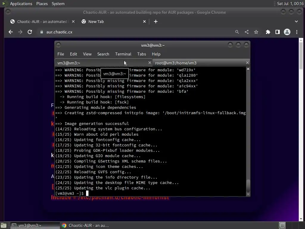
Task: Open Chrome extensions puzzle icon
Action: pyautogui.click(x=268, y=32)
